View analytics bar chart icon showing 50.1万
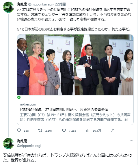138x165 pixels. coord(87,131)
